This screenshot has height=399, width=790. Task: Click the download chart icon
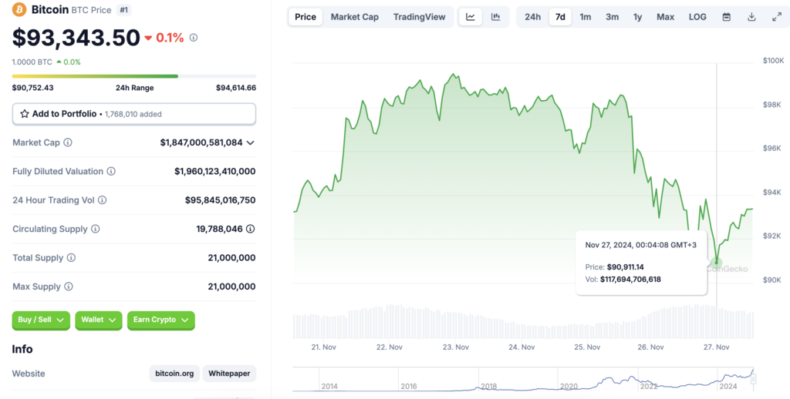[x=751, y=17]
